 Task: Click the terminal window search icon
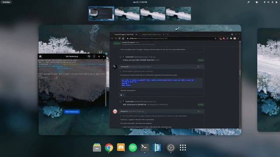pyautogui.click(x=89, y=56)
